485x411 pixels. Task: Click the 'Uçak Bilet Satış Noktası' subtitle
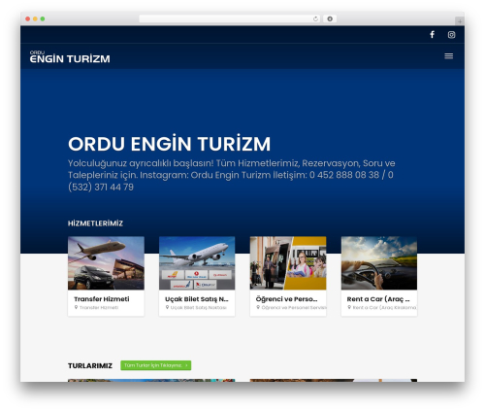pos(199,307)
